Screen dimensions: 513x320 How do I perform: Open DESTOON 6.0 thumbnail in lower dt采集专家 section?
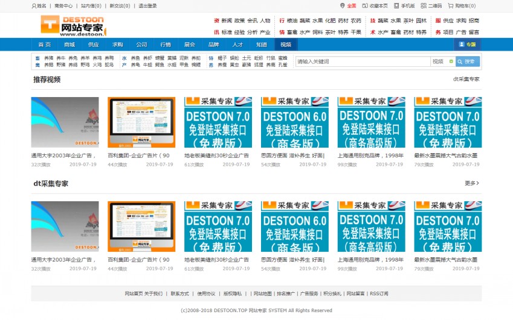[295, 227]
